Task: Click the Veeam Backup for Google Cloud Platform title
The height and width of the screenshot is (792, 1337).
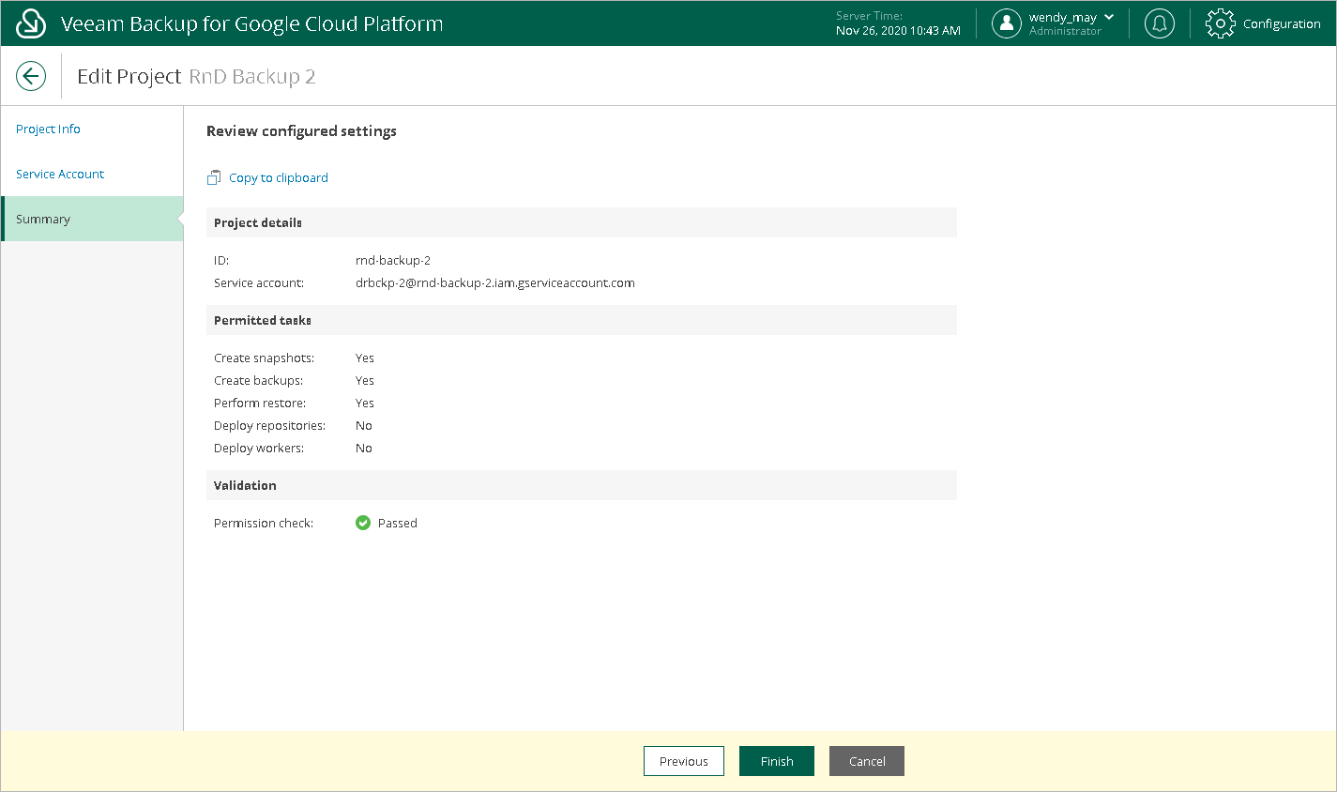Action: (251, 23)
